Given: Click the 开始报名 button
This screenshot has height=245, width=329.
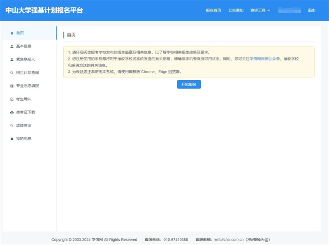Looking at the screenshot, I should (189, 84).
